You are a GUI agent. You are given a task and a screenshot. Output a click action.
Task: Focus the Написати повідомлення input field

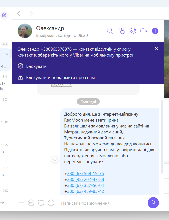point(102,203)
